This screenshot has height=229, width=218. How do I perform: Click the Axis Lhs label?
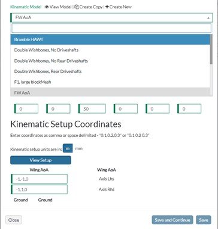pyautogui.click(x=107, y=179)
